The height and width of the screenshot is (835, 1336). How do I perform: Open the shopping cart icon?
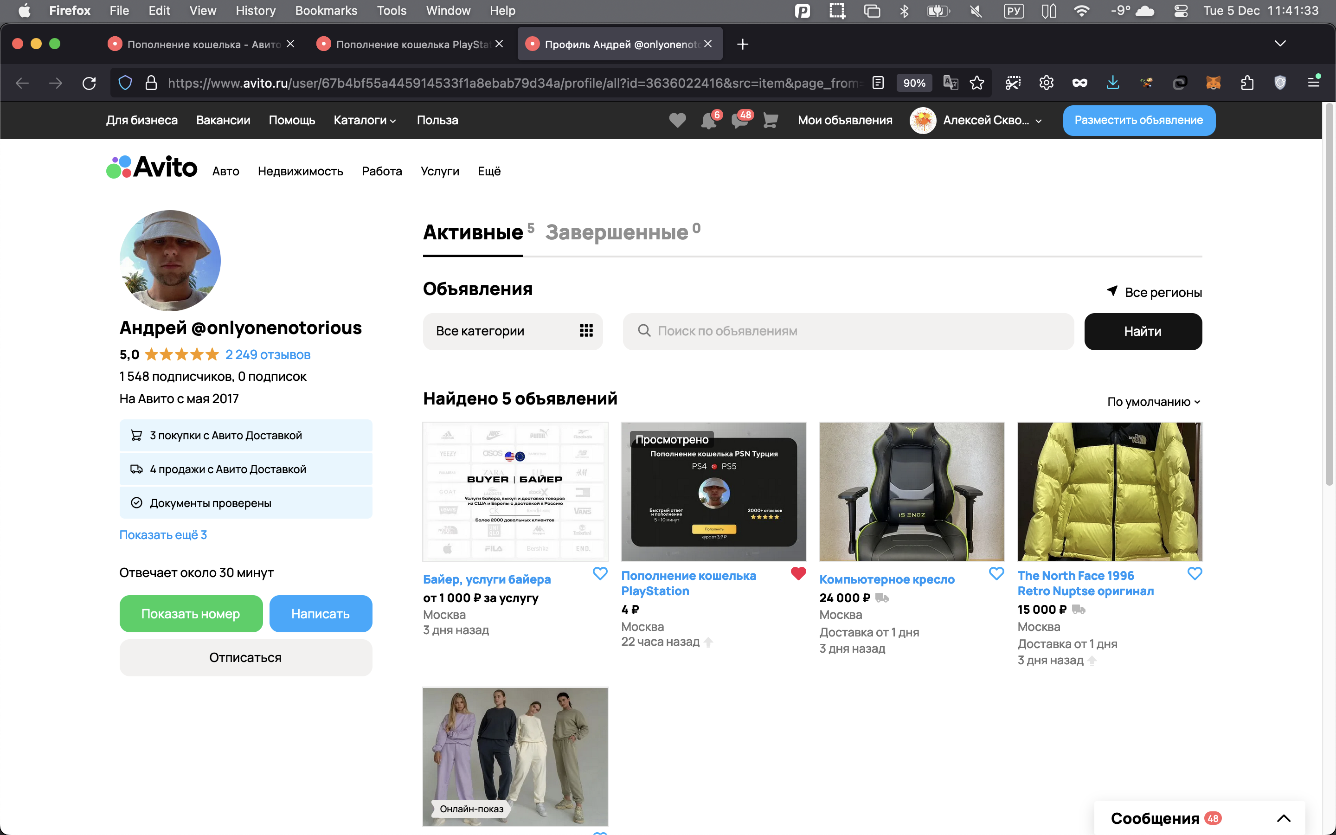(x=770, y=120)
